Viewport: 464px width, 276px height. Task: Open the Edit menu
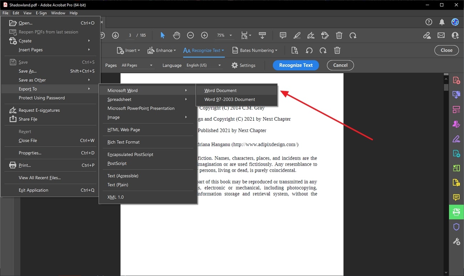point(16,13)
